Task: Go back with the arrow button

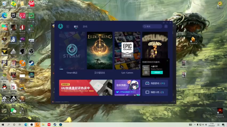Action: [68, 27]
